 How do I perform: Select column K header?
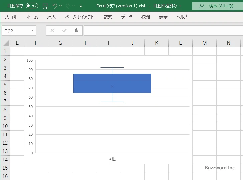coord(156,43)
